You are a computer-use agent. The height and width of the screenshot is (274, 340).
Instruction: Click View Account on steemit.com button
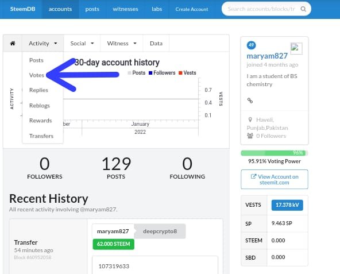(x=275, y=179)
